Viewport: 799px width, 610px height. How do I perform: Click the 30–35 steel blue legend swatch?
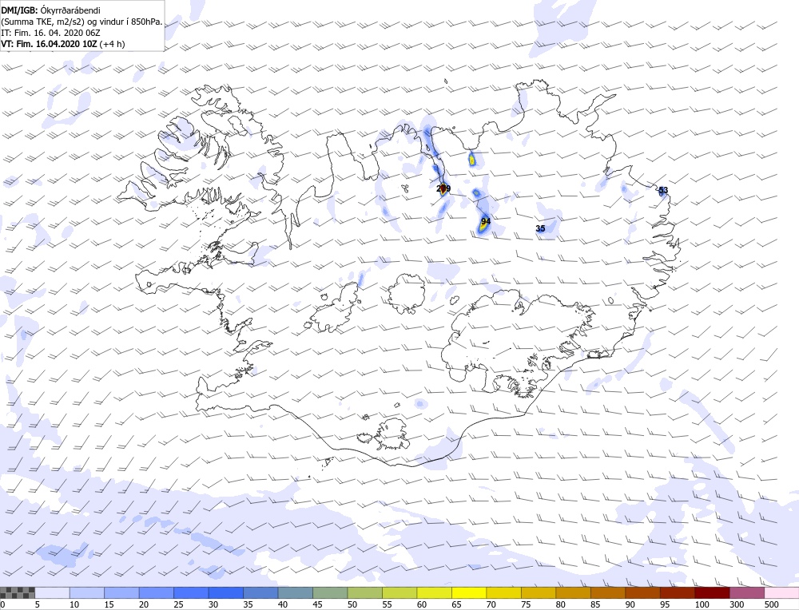coord(226,592)
